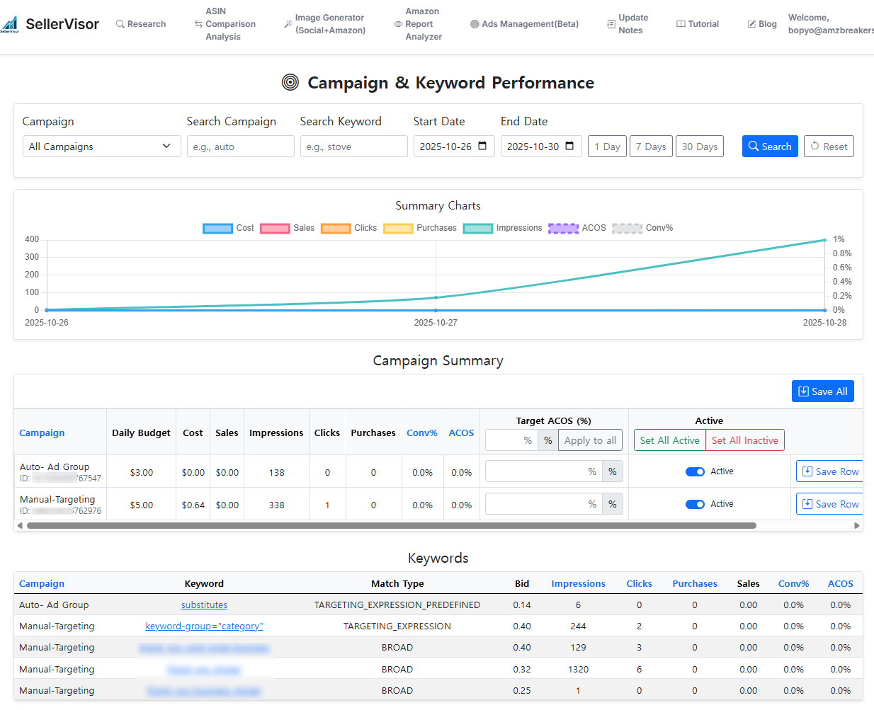Expand the All Campaigns dropdown

point(101,147)
